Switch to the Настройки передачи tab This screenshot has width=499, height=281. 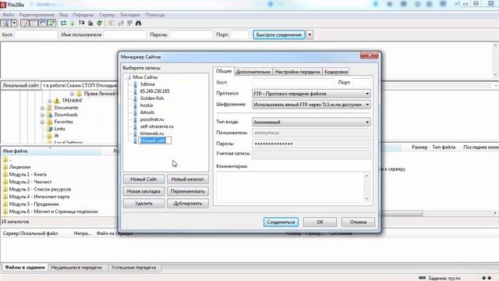[x=298, y=72]
